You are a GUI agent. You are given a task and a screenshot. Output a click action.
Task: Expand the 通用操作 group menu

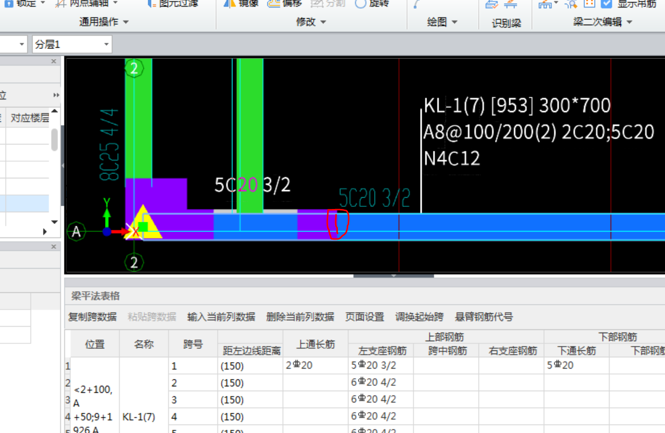[104, 22]
